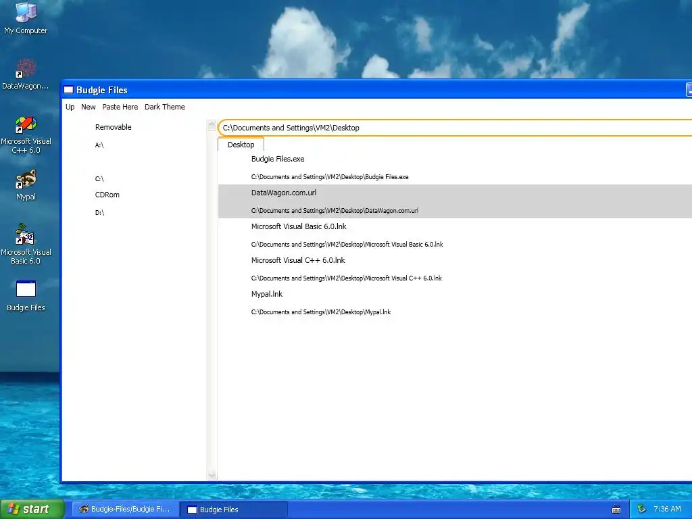Viewport: 692px width, 519px height.
Task: Open A:\ drive in sidebar
Action: 99,145
